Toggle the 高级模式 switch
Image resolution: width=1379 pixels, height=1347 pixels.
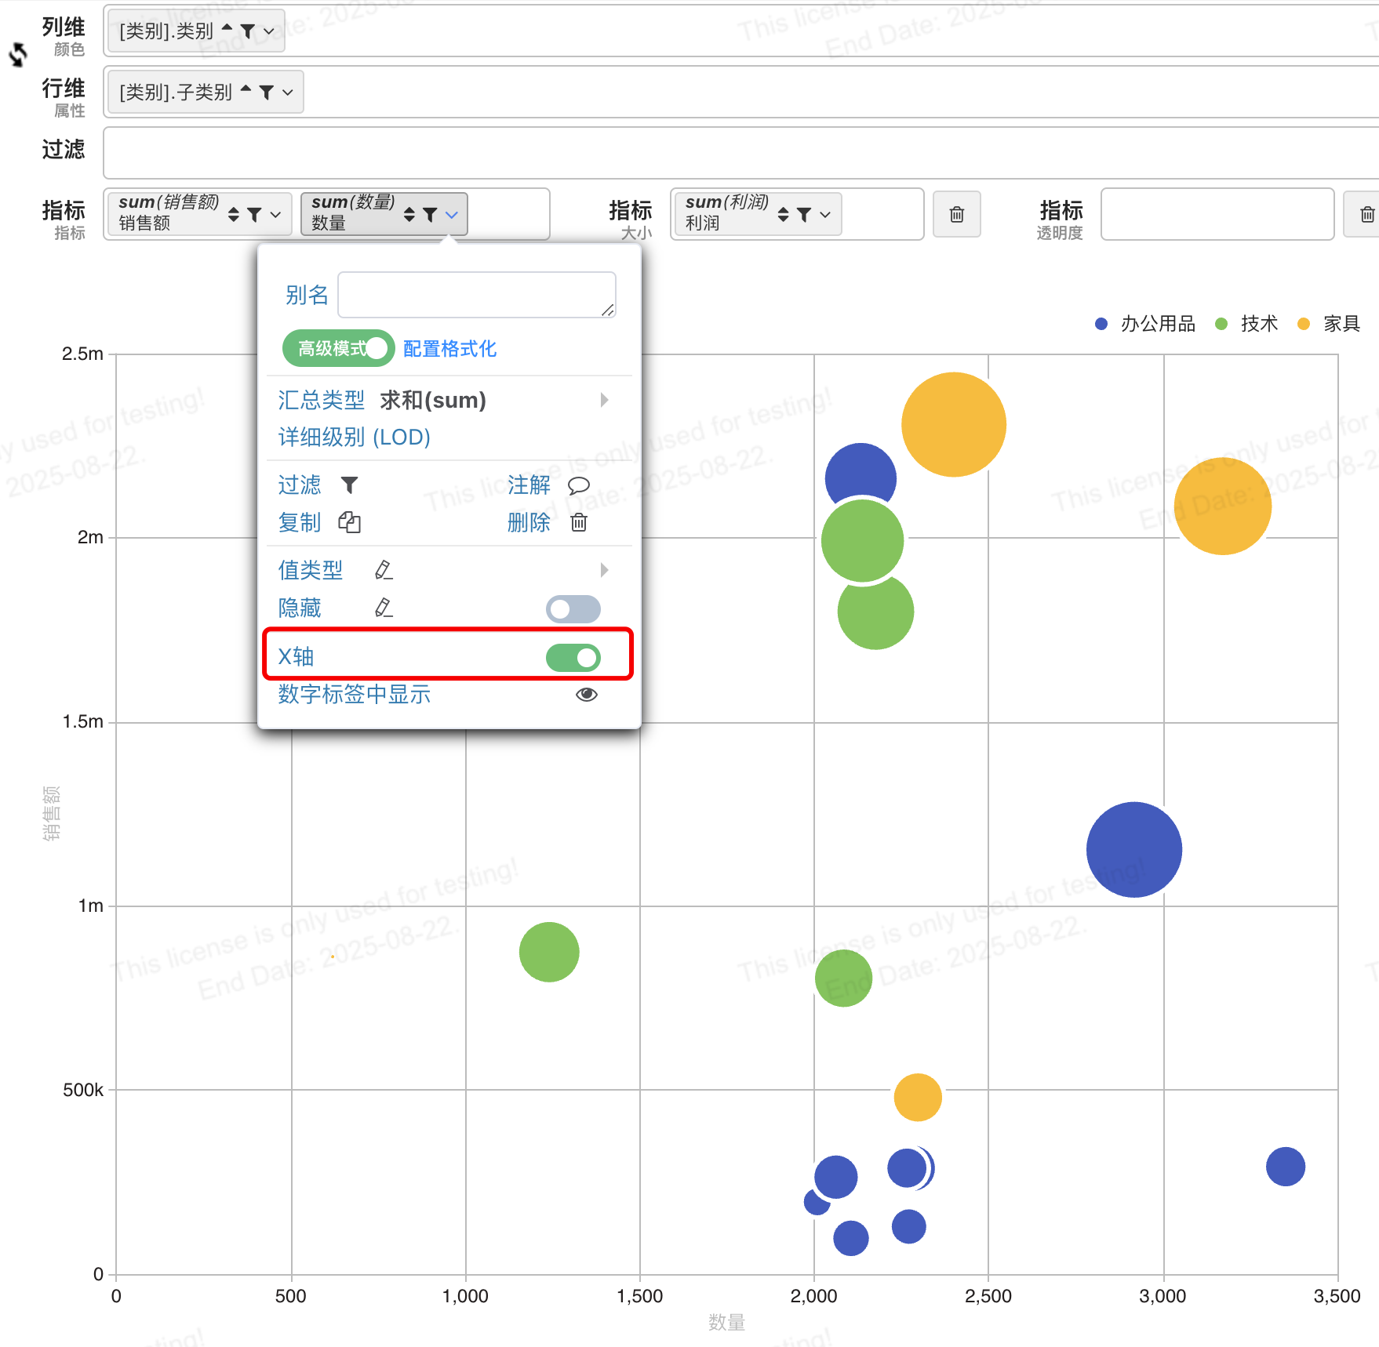[338, 348]
